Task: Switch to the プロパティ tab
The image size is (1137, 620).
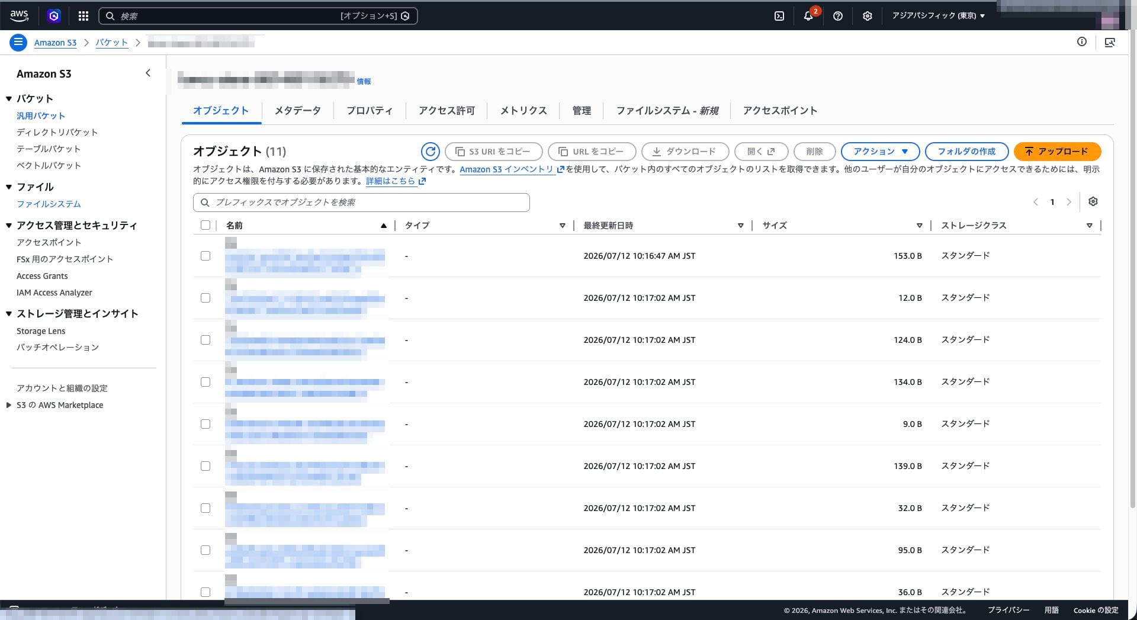Action: (370, 110)
